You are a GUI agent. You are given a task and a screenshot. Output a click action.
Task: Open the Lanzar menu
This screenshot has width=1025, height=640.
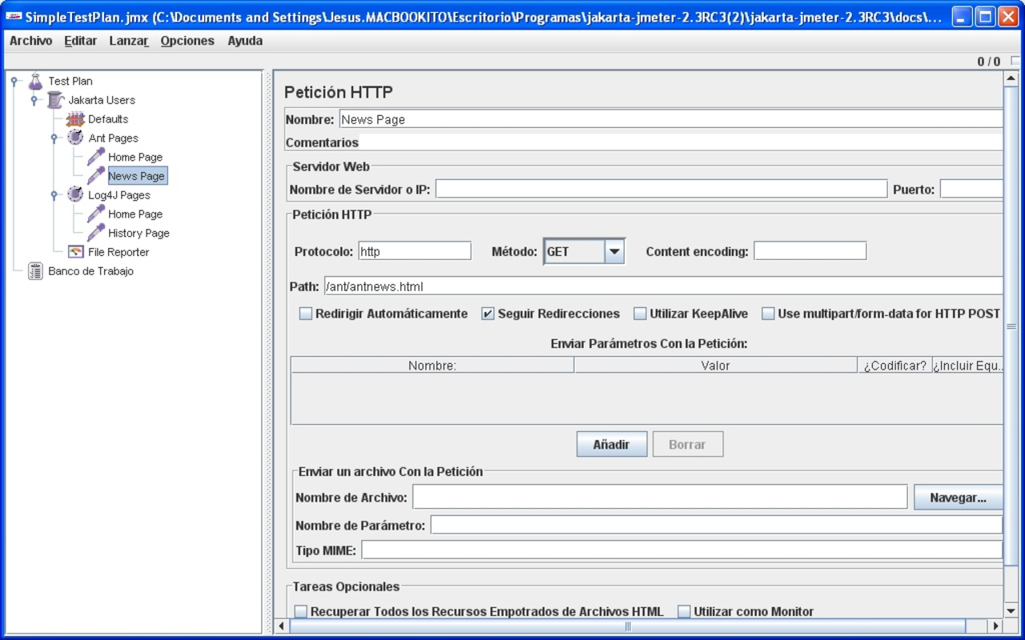pyautogui.click(x=129, y=41)
